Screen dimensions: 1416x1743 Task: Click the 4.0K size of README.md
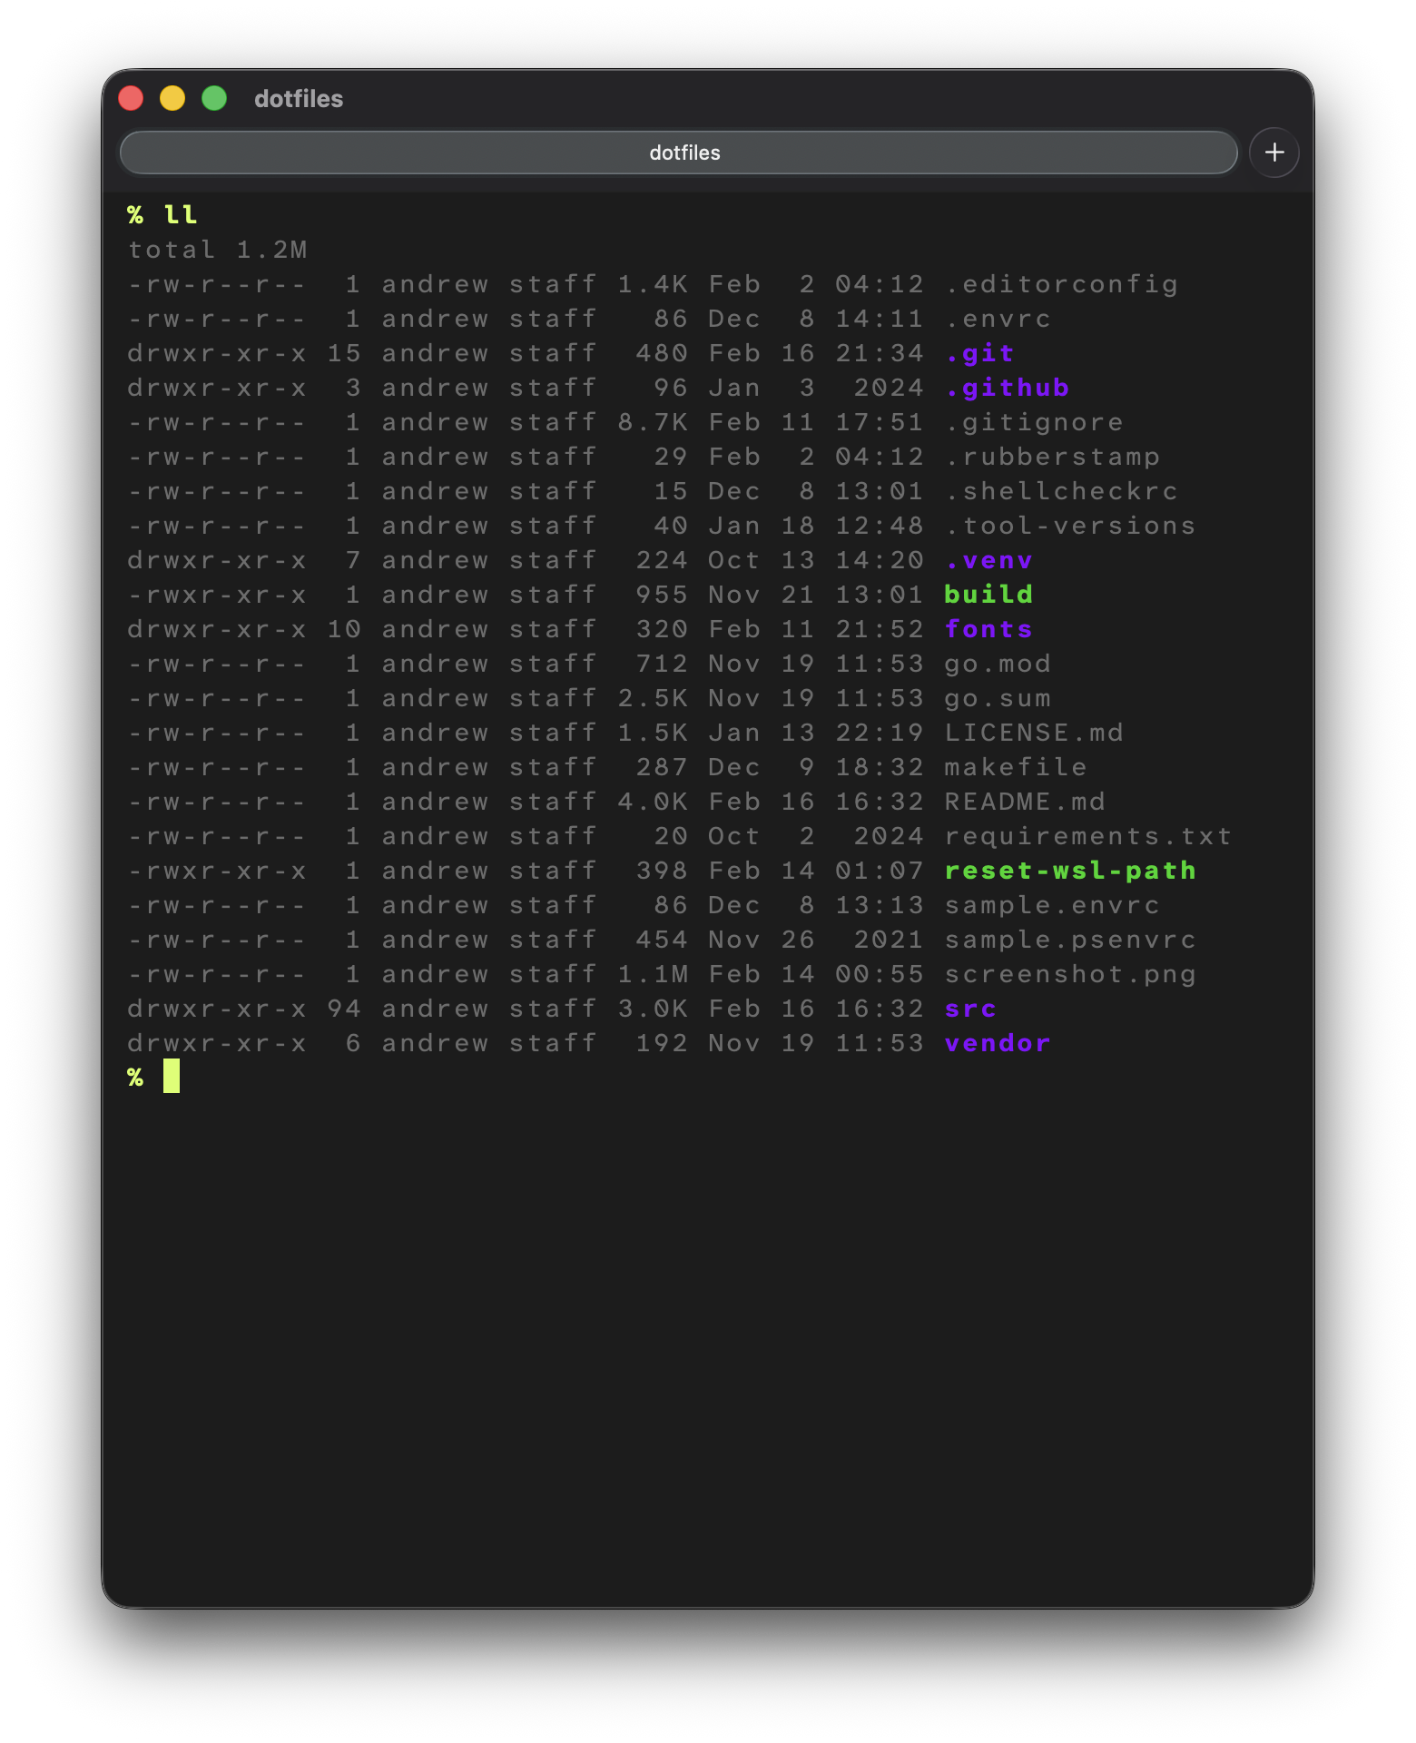coord(653,802)
